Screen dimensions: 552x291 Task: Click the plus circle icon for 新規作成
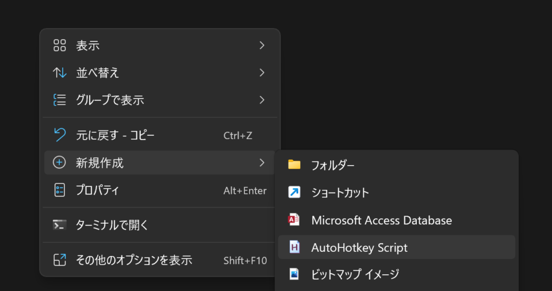(x=59, y=163)
